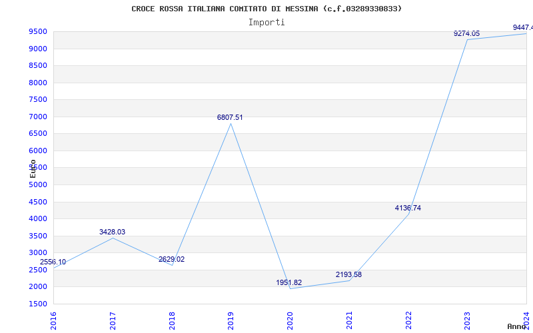
Task: Click the 8000 y-axis tick label
Action: click(x=38, y=83)
